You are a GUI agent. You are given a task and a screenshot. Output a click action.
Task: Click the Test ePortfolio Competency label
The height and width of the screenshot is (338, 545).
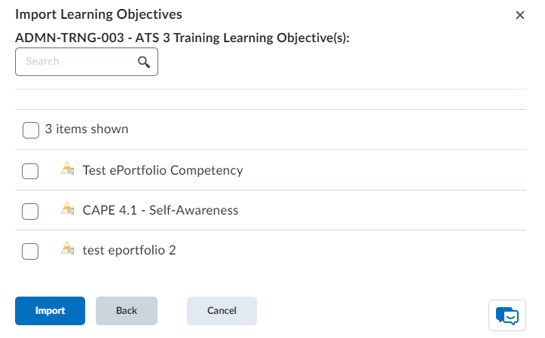[x=163, y=170]
